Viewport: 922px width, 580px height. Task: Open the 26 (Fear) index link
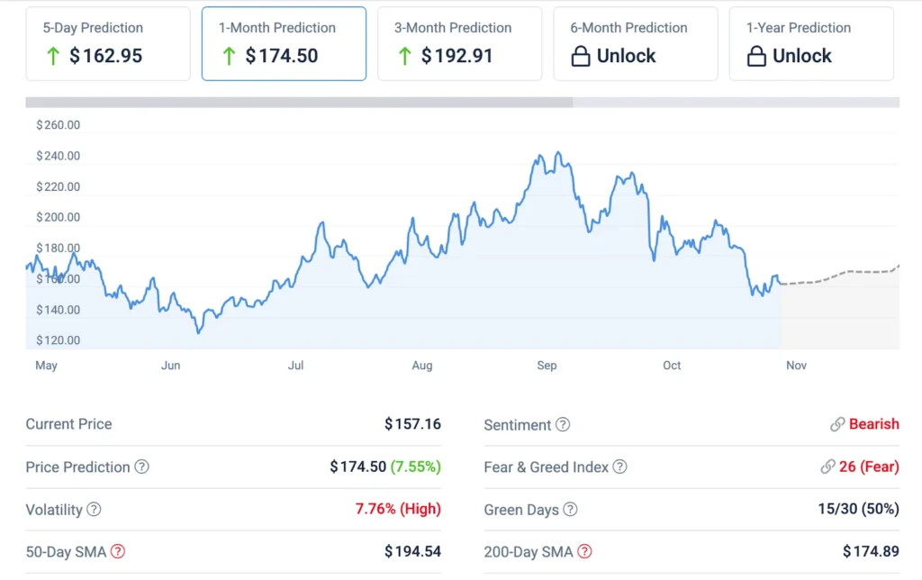[865, 467]
